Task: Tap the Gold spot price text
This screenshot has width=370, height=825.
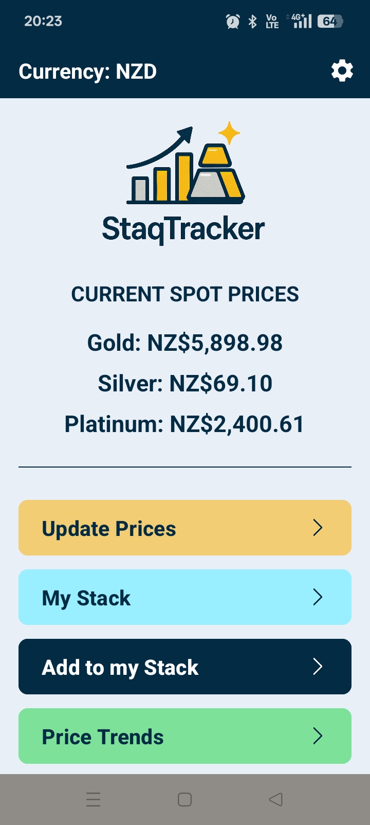Action: (x=185, y=343)
